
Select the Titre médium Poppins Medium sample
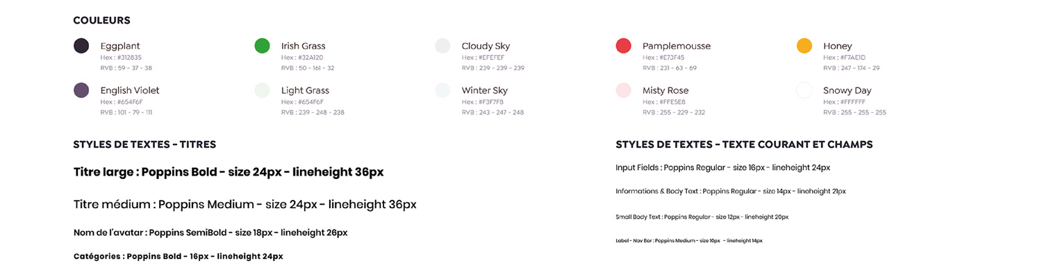coord(245,205)
